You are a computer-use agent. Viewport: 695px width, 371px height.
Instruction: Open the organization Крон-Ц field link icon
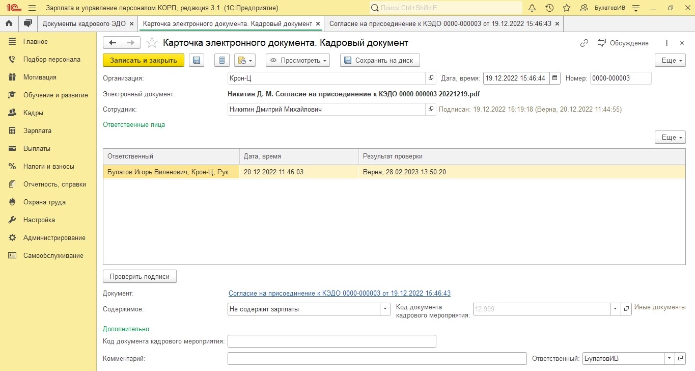431,78
